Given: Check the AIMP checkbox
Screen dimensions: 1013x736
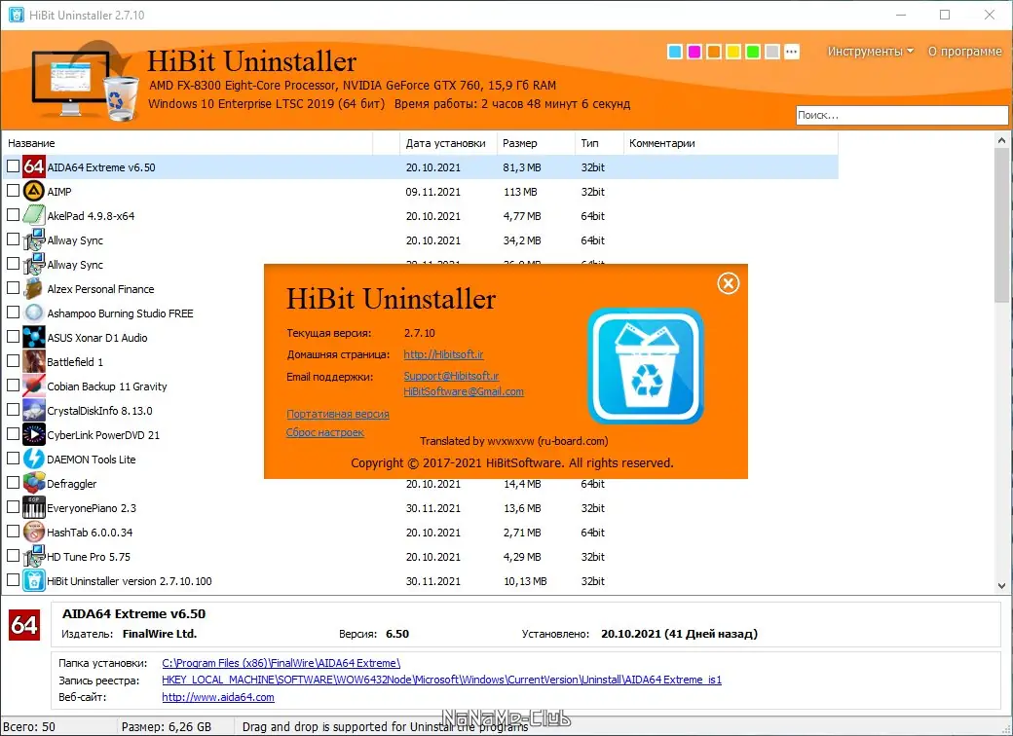Looking at the screenshot, I should 13,191.
